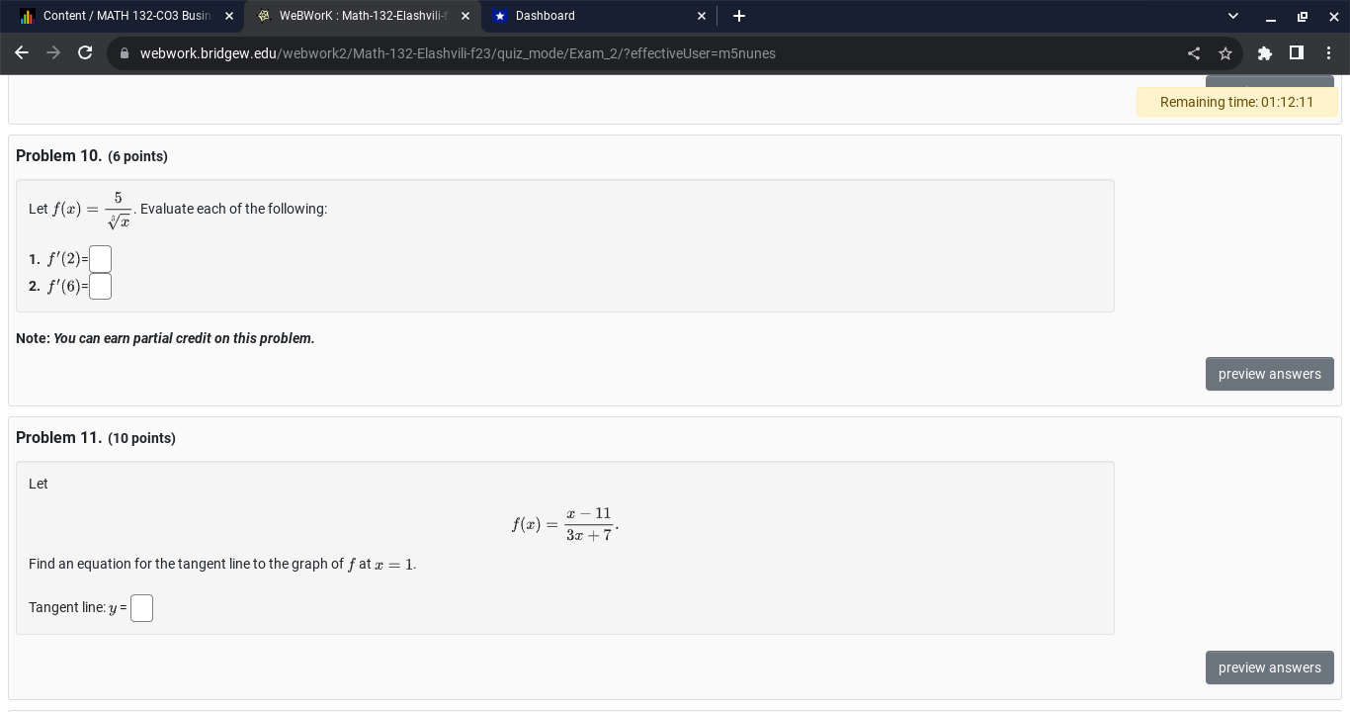Reload the WeBWorK page
Screen dimensions: 1350x712
[x=85, y=53]
